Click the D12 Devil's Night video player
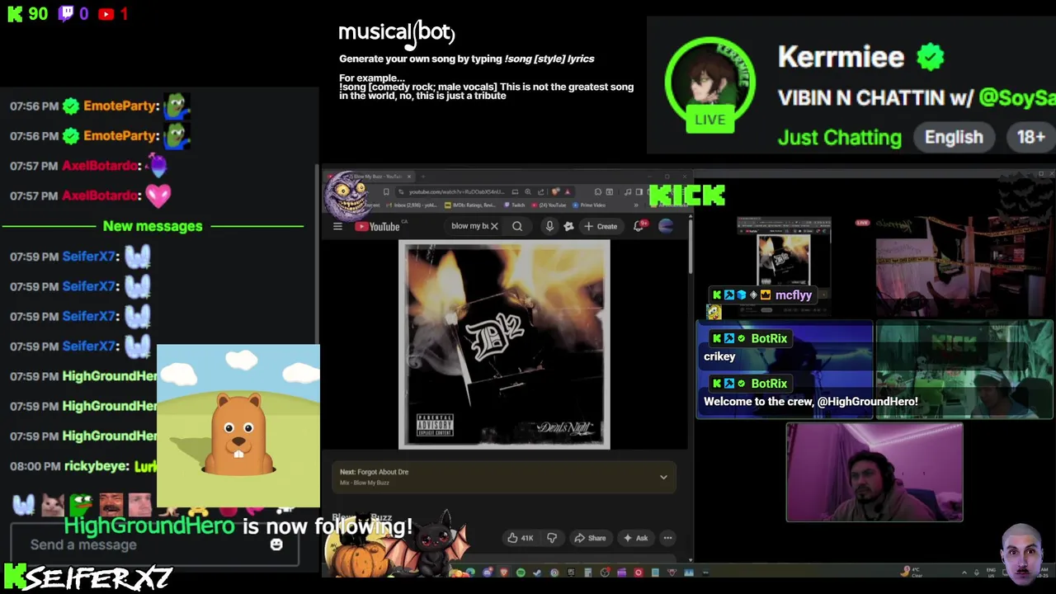Viewport: 1056px width, 594px height. pos(504,345)
